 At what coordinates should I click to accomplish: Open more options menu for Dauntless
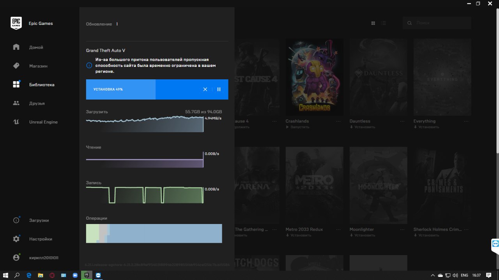403,121
